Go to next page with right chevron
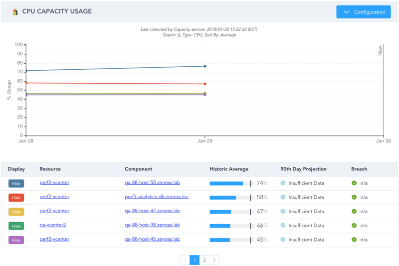399x266 pixels. point(214,260)
